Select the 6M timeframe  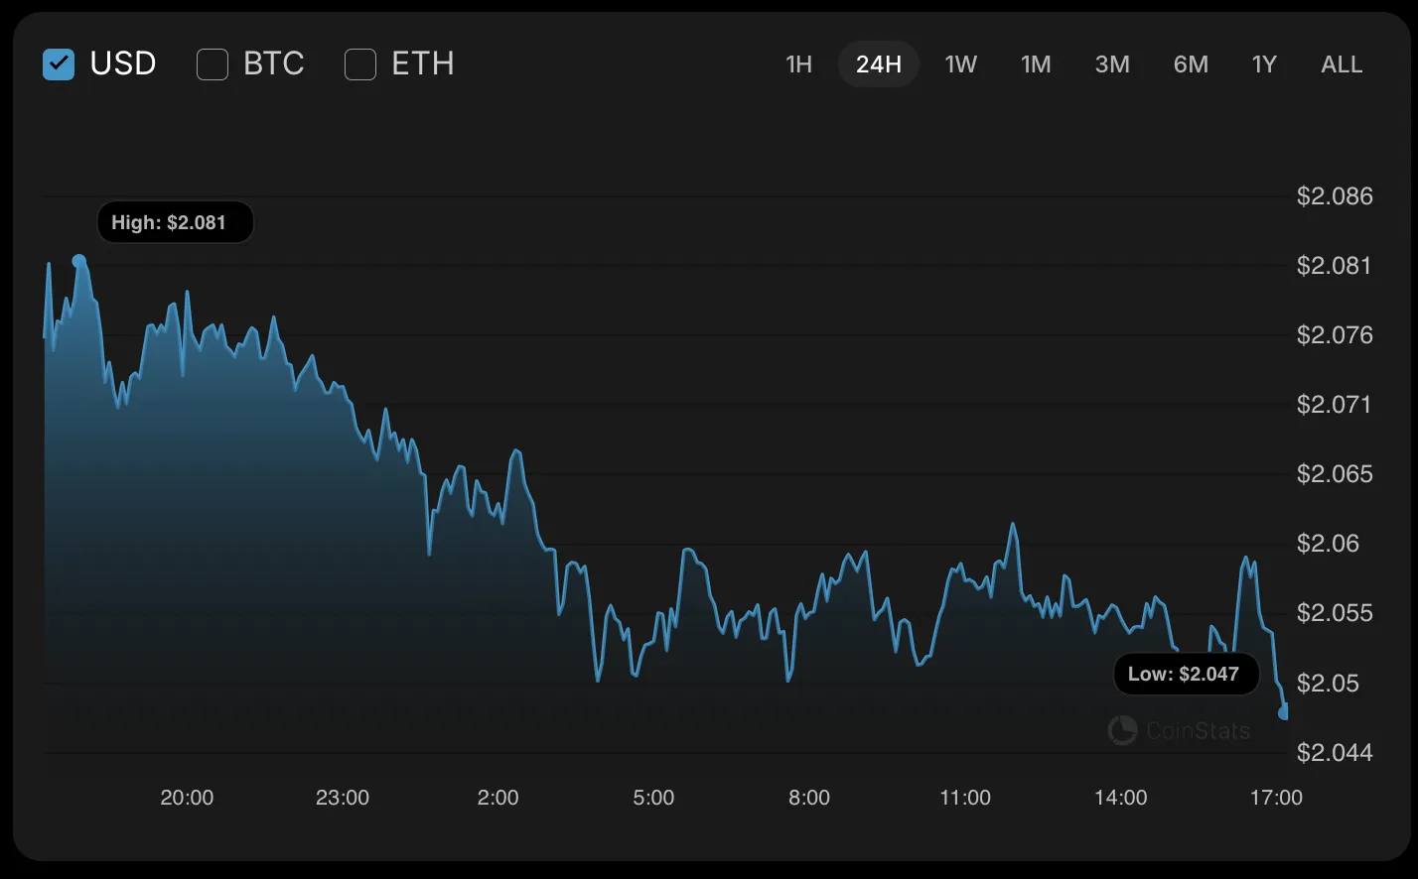coord(1190,63)
